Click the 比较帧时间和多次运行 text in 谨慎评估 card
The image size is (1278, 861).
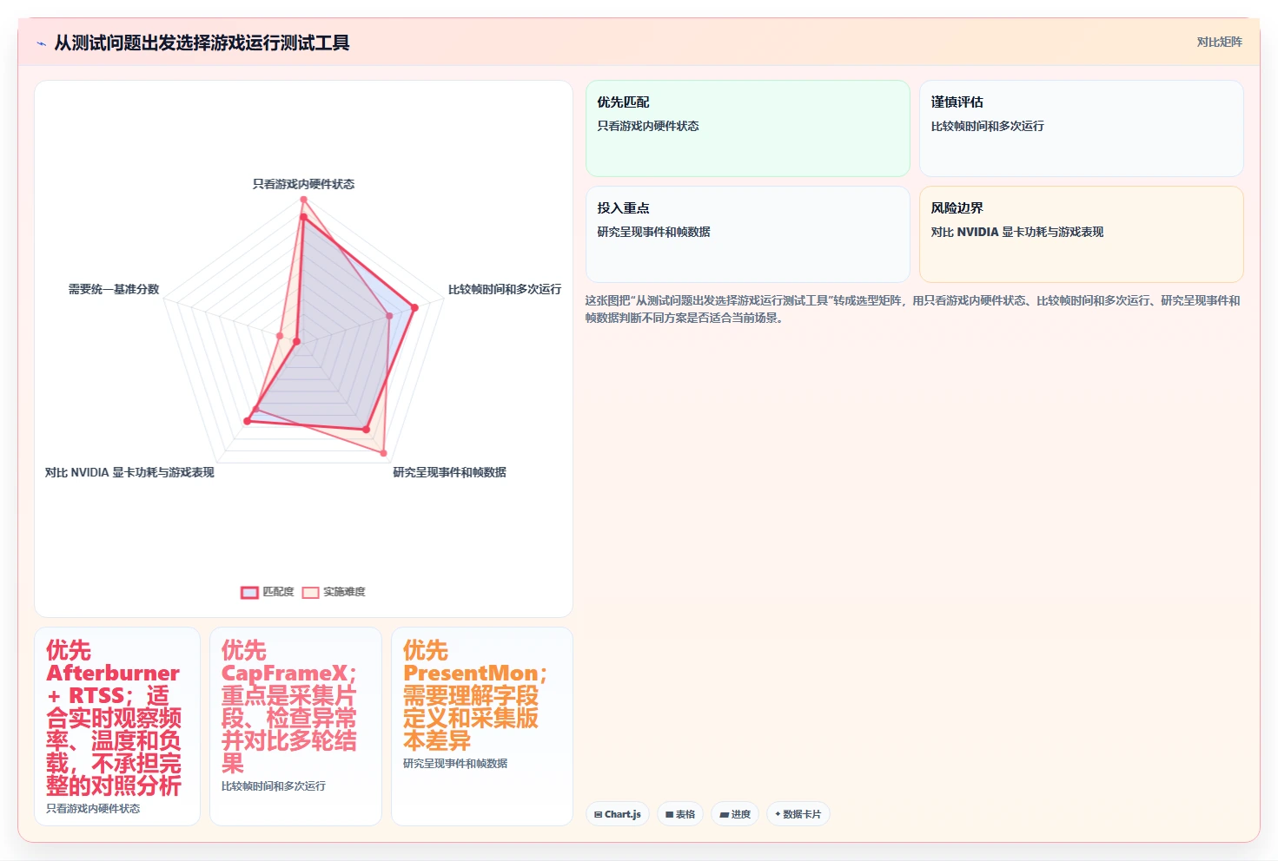pyautogui.click(x=987, y=126)
